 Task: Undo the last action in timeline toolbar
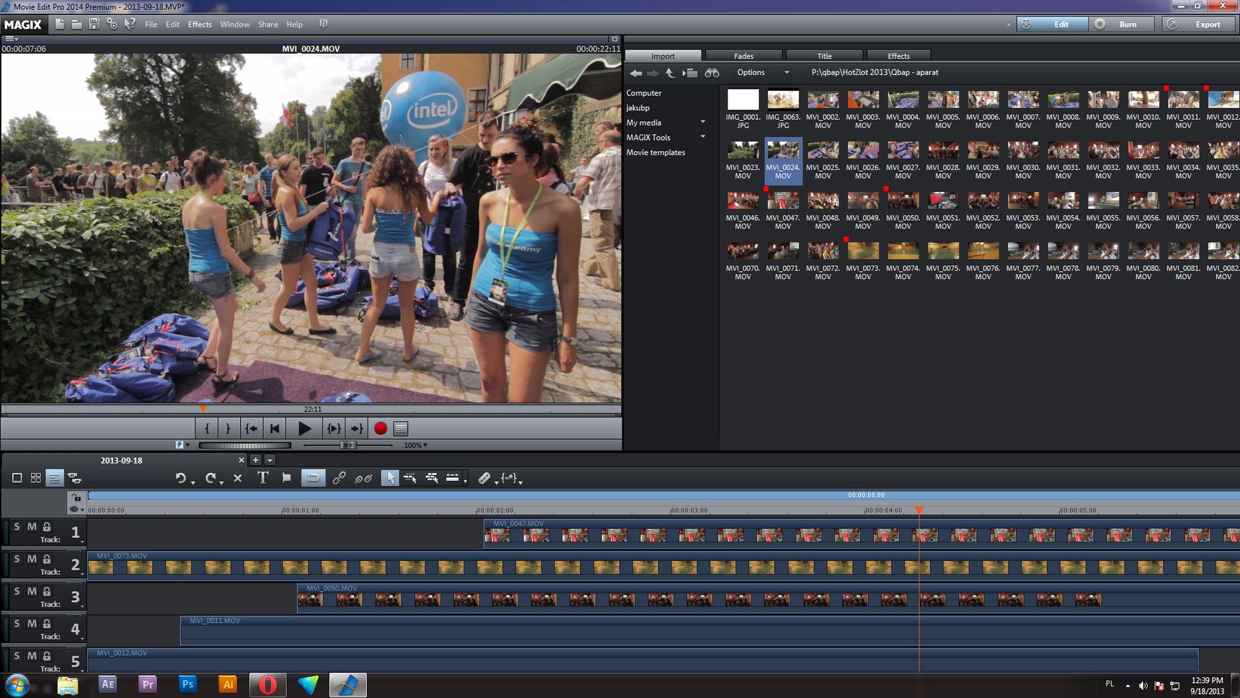click(181, 477)
